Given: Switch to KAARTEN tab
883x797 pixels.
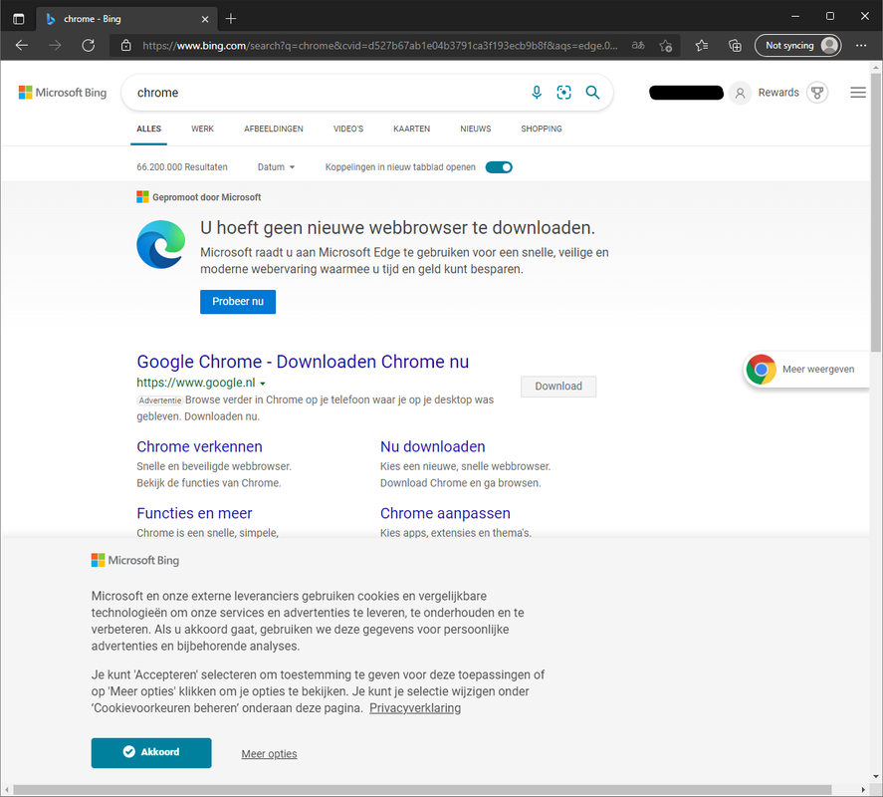Looking at the screenshot, I should [x=412, y=130].
